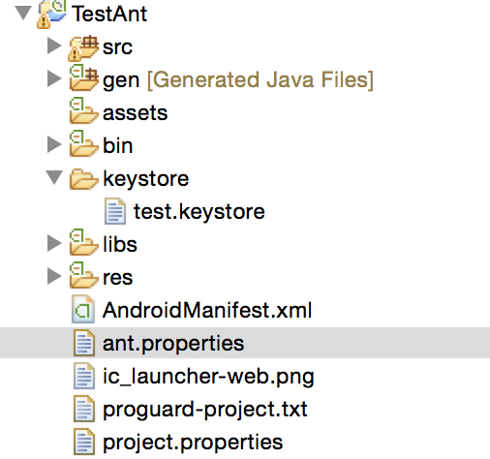Click the ic_launcher-web.png file icon

(x=84, y=376)
